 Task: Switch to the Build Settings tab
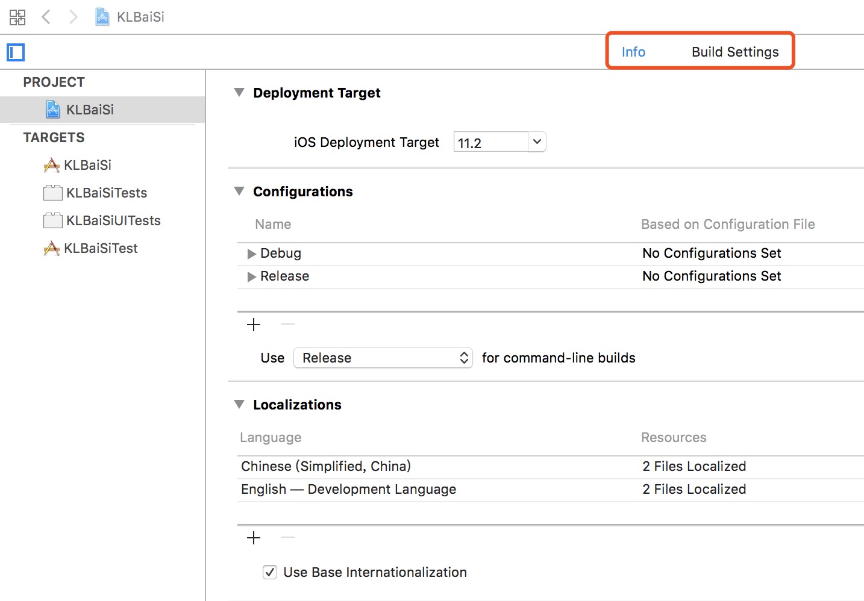pyautogui.click(x=735, y=52)
